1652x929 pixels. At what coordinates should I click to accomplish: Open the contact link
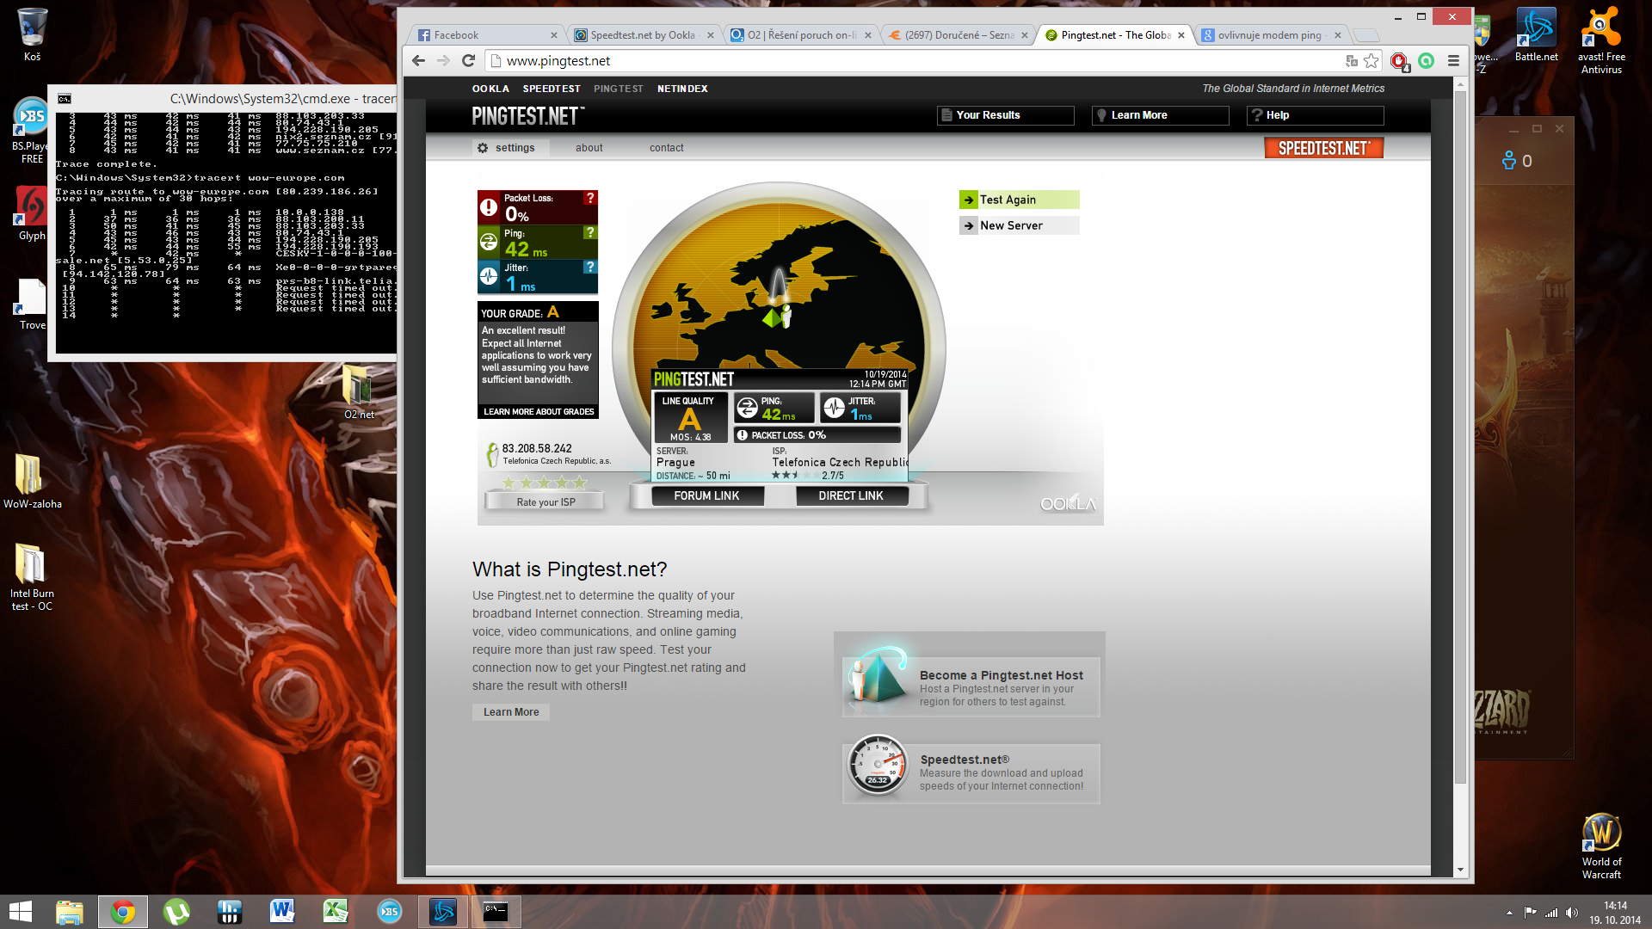(x=666, y=148)
